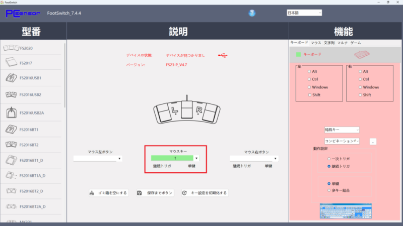Tick the left Windows checkbox
Viewport: 403px width, 226px height.
[x=309, y=87]
